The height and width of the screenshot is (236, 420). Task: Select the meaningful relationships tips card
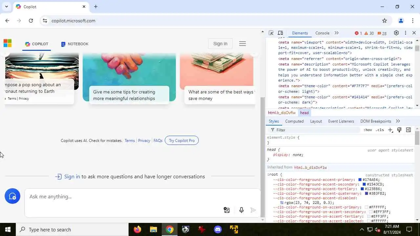point(129,95)
